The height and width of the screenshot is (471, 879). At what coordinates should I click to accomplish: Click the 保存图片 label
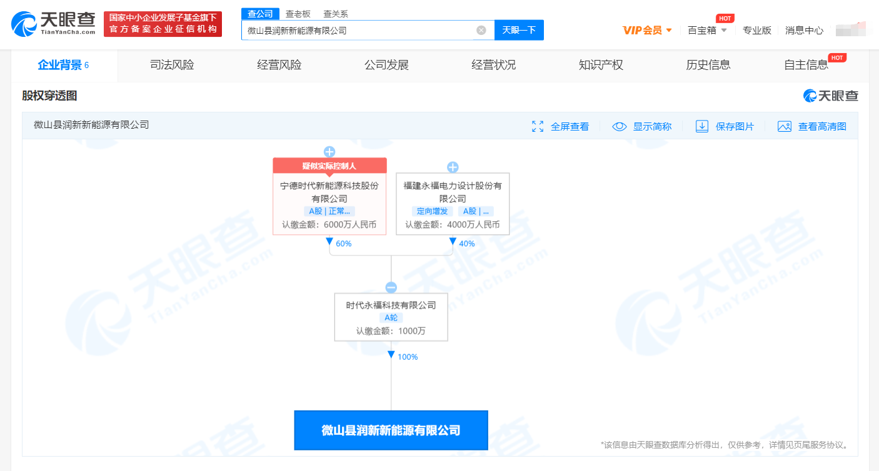pyautogui.click(x=735, y=126)
